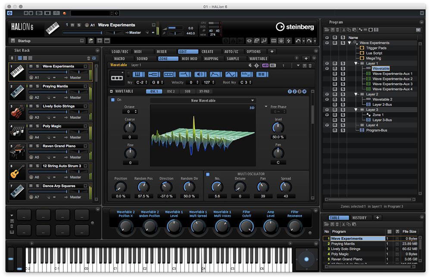Click the 3D button on wavetable display

pos(252,108)
